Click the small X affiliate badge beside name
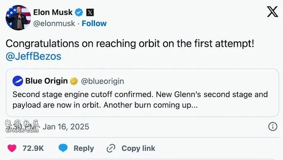 click(90, 12)
